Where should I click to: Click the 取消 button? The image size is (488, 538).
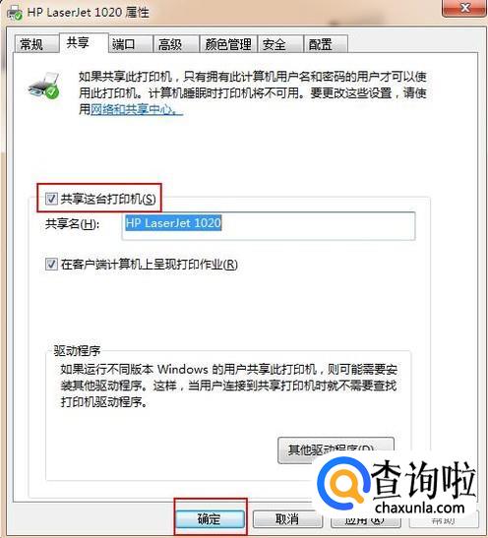point(287,518)
